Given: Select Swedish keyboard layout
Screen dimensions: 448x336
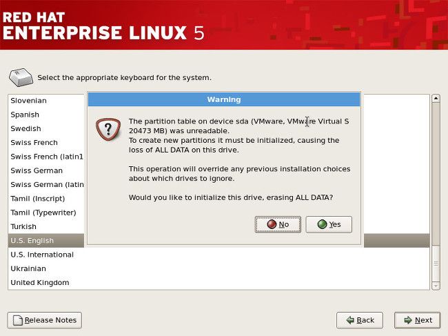Looking at the screenshot, I should (x=46, y=129).
